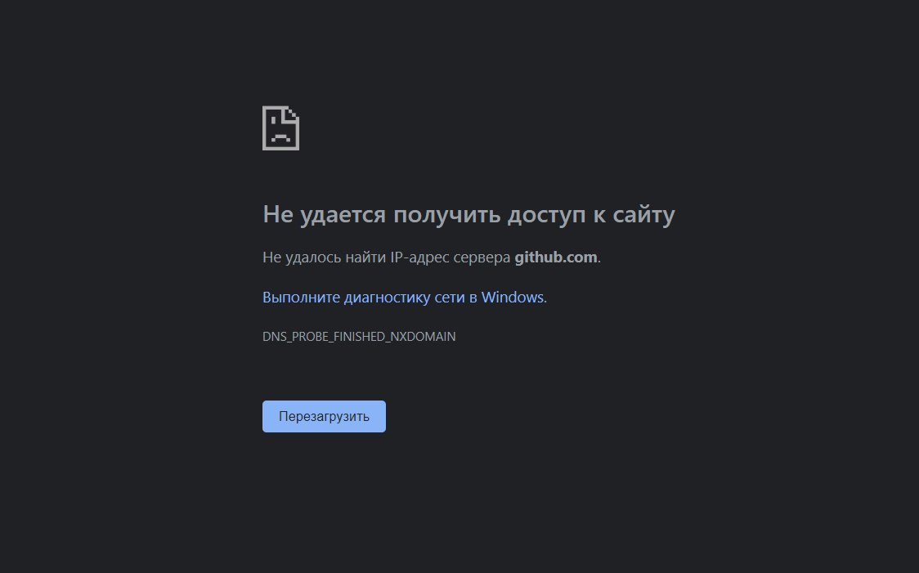The height and width of the screenshot is (573, 919).
Task: Click the heading Не удается получить доступ
Action: coord(424,215)
